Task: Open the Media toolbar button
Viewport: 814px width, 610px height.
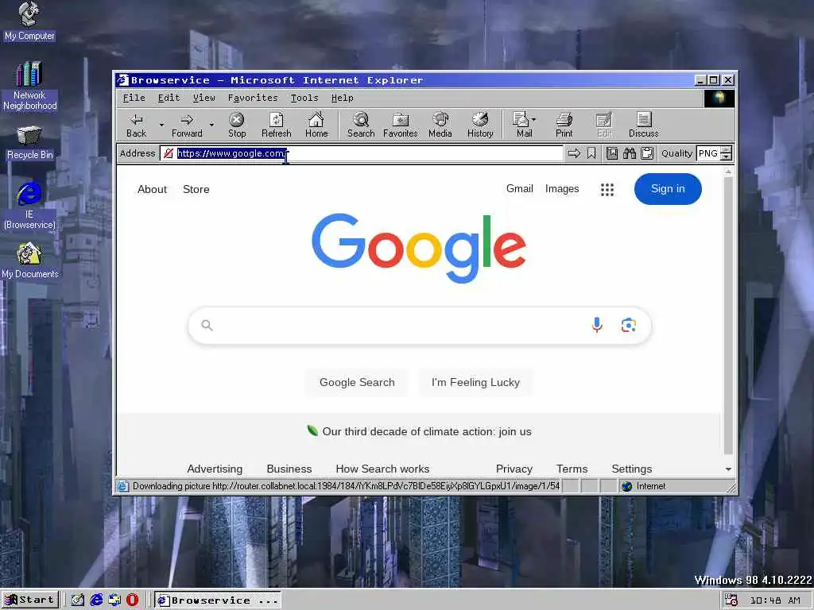Action: tap(440, 125)
